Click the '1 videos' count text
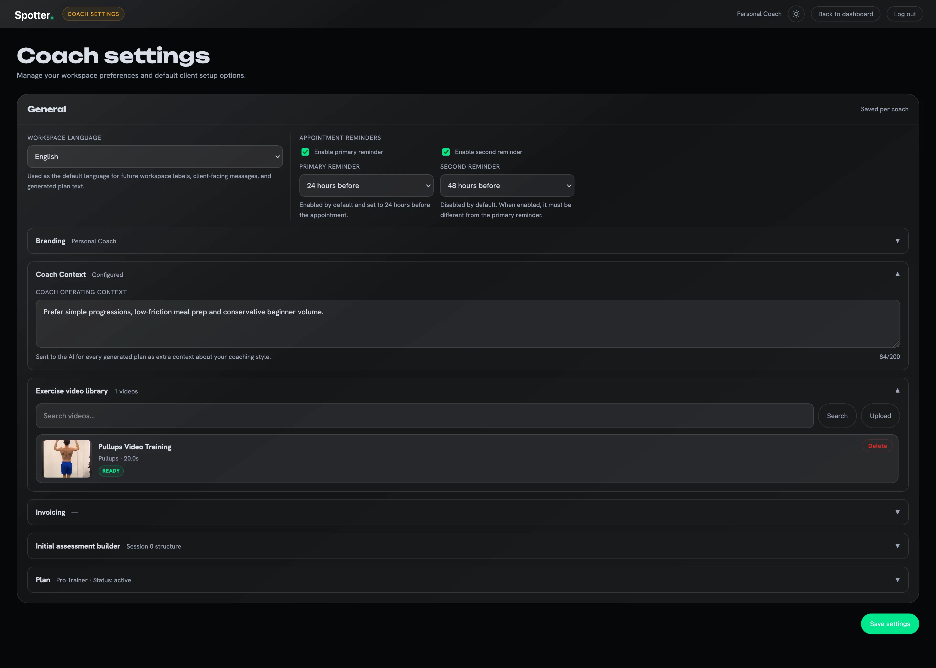The height and width of the screenshot is (668, 936). coord(126,391)
